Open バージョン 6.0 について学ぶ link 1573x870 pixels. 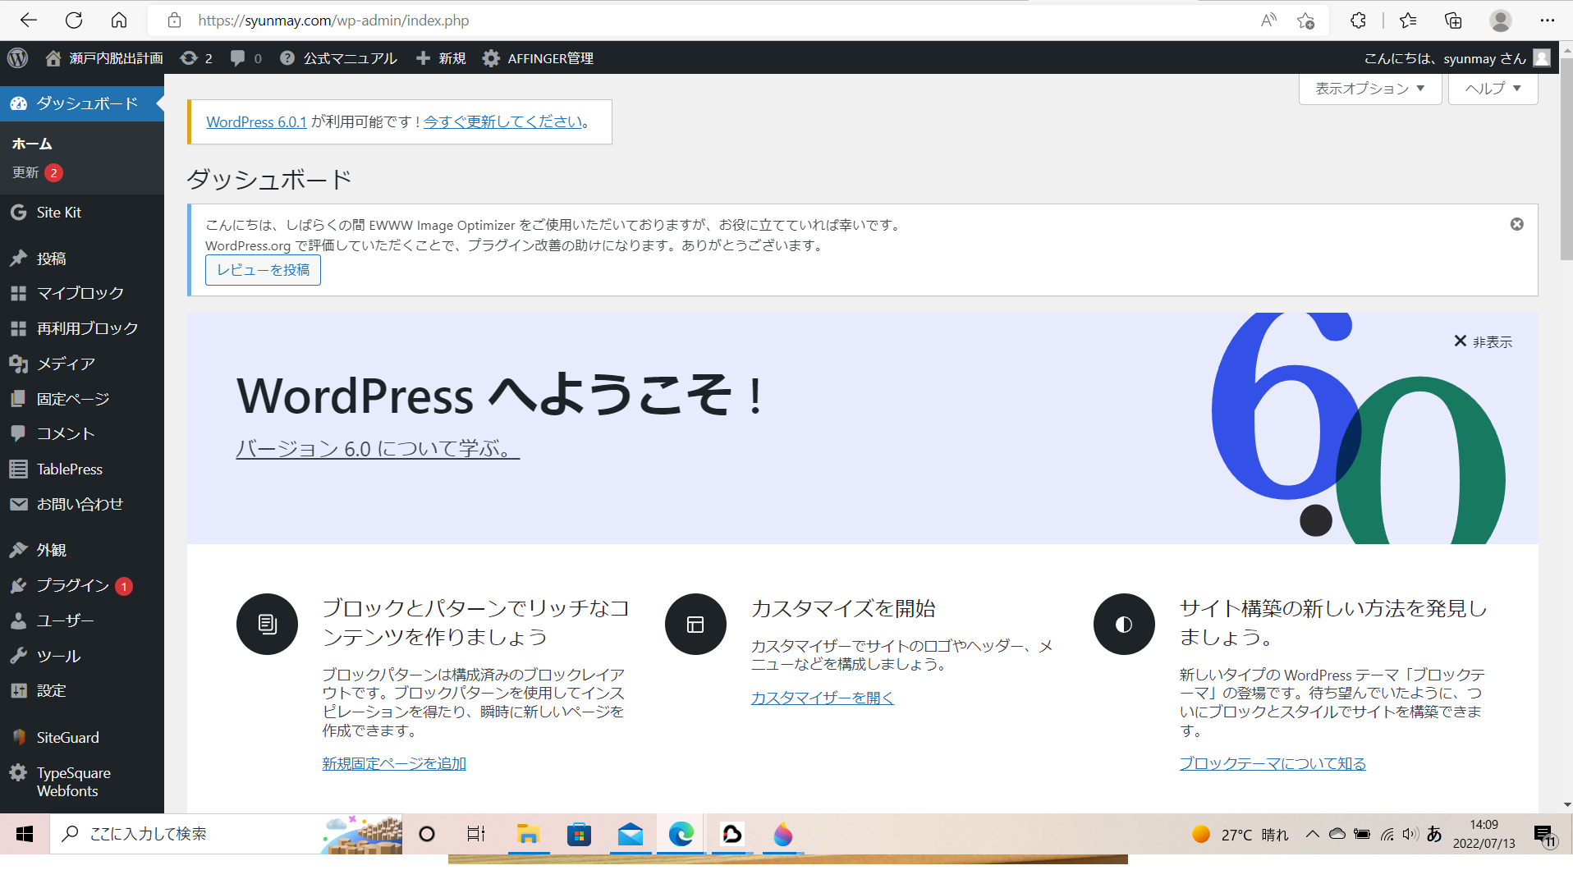(378, 449)
